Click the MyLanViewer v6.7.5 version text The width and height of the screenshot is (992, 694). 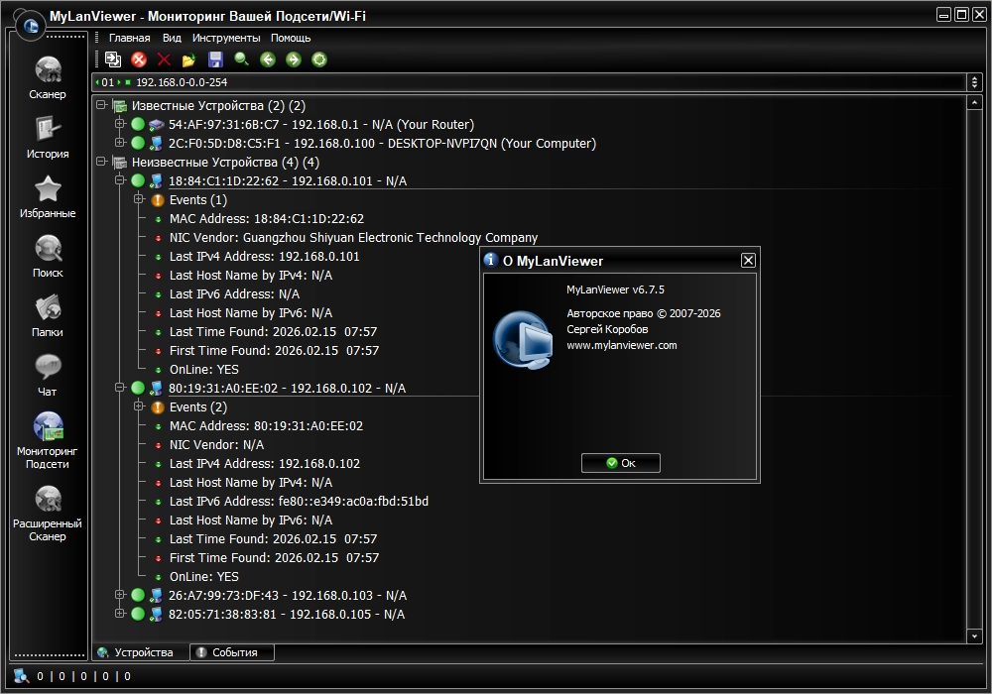coord(616,289)
